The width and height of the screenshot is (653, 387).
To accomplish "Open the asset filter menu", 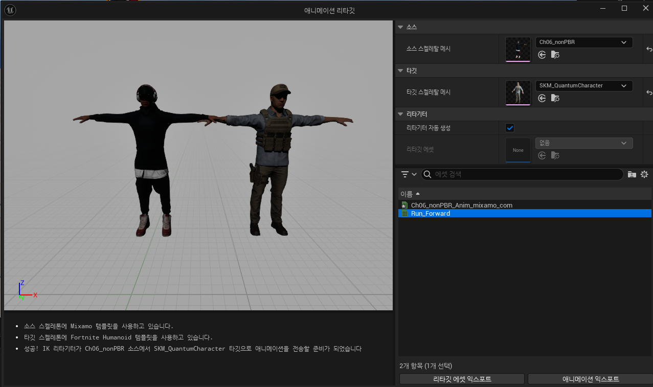I will [x=409, y=174].
